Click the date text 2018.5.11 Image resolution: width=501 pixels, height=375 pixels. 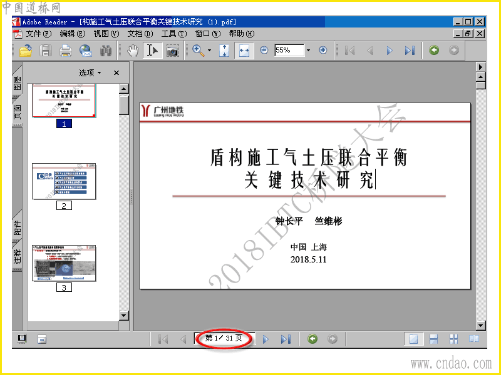(x=308, y=259)
